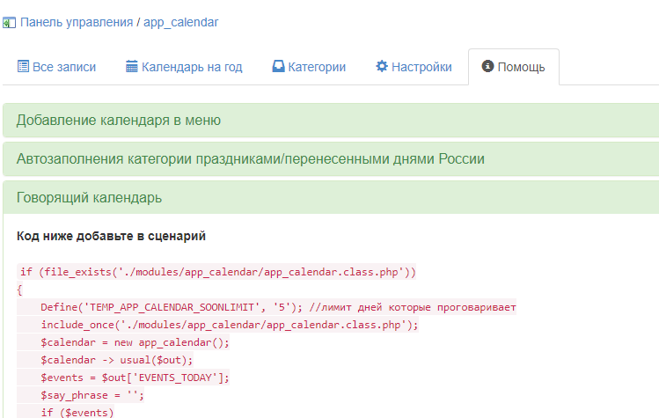Switch to Календарь на год tab
Viewport: 659px width, 418px height.
(192, 67)
